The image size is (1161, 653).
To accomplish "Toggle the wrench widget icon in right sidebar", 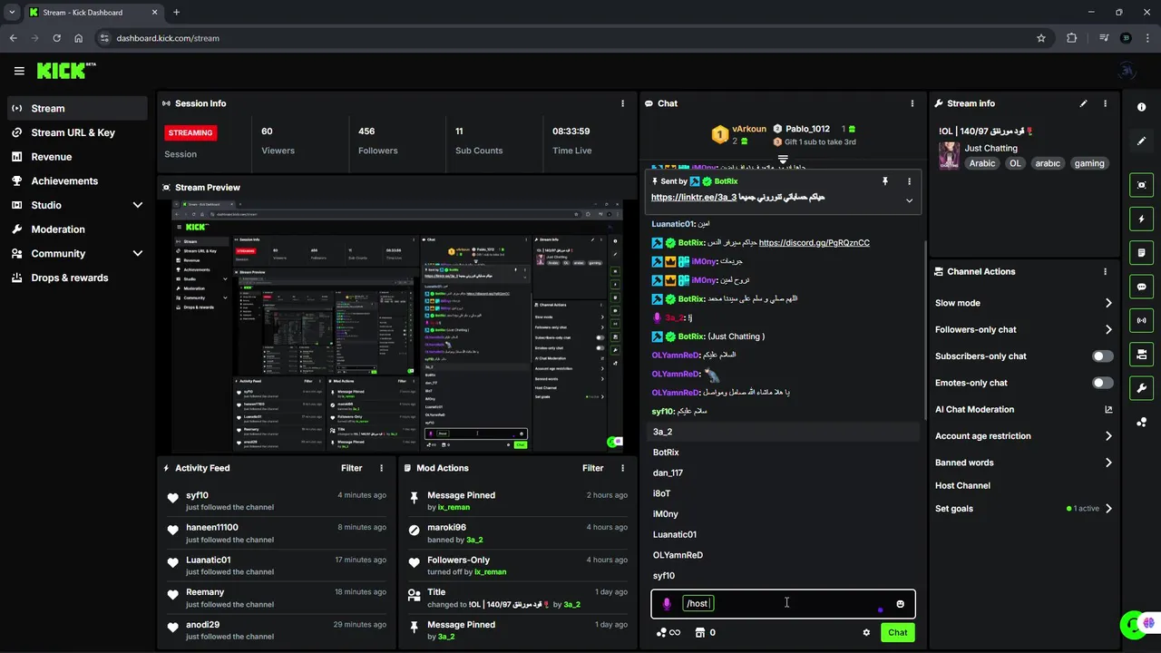I will tap(1142, 388).
